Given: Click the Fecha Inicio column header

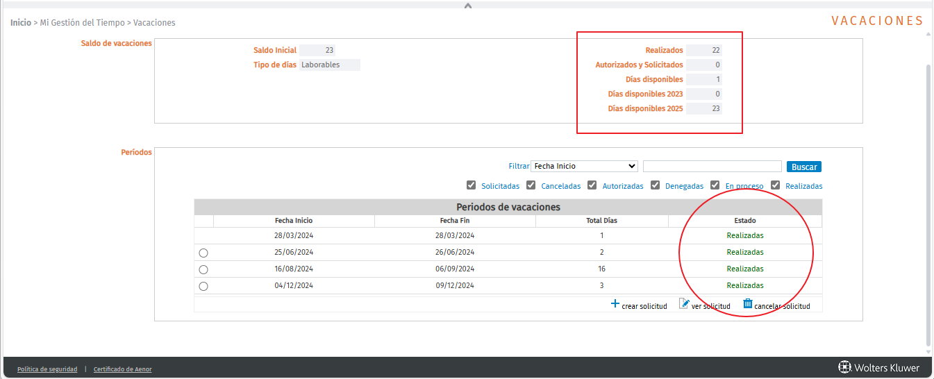Looking at the screenshot, I should [x=294, y=221].
